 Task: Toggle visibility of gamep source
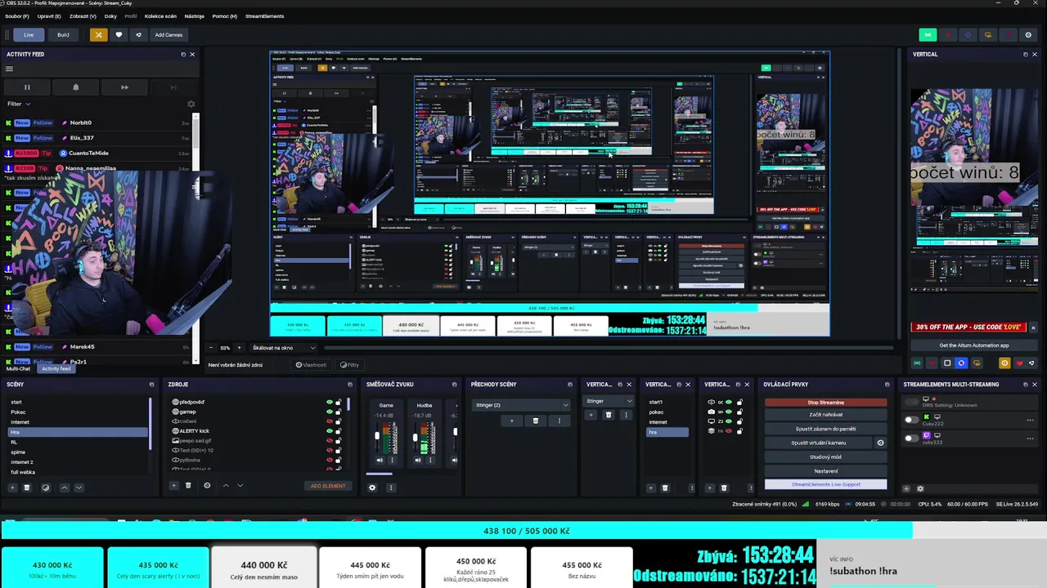[330, 412]
